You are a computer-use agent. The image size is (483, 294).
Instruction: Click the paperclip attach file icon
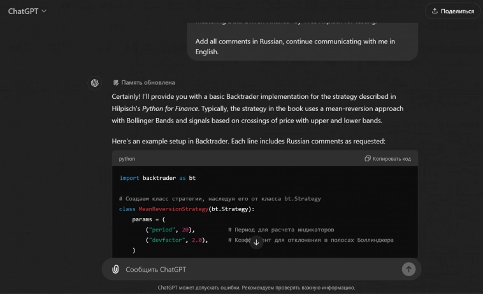coord(115,269)
